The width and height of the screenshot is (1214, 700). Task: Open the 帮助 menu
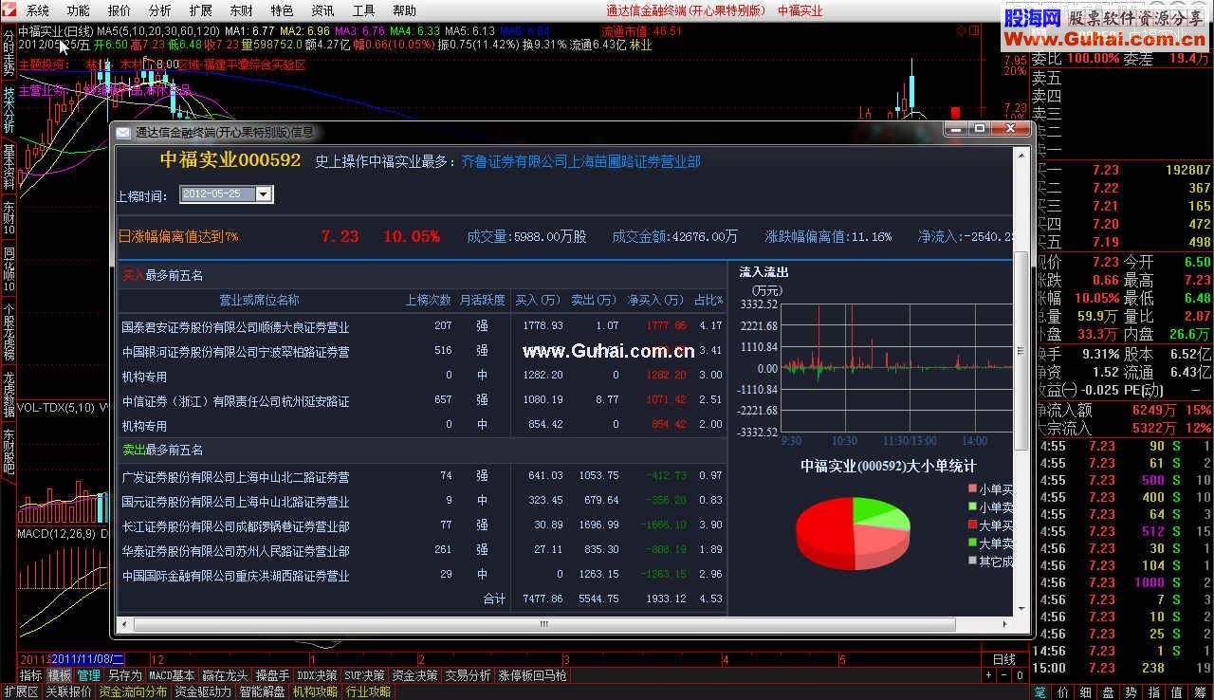click(x=404, y=10)
